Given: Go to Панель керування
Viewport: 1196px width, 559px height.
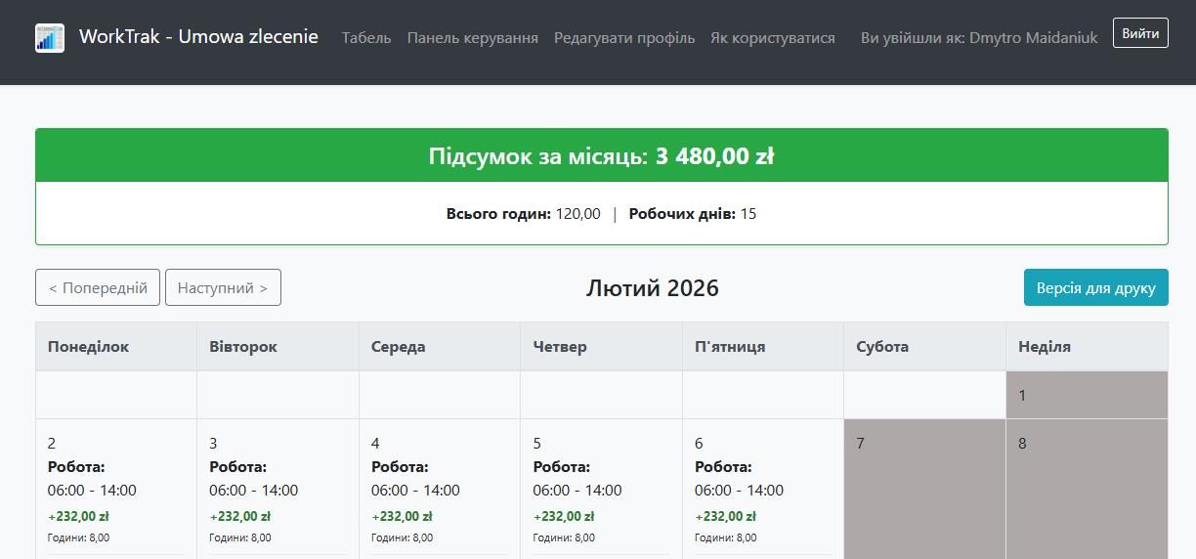Looking at the screenshot, I should (x=473, y=38).
